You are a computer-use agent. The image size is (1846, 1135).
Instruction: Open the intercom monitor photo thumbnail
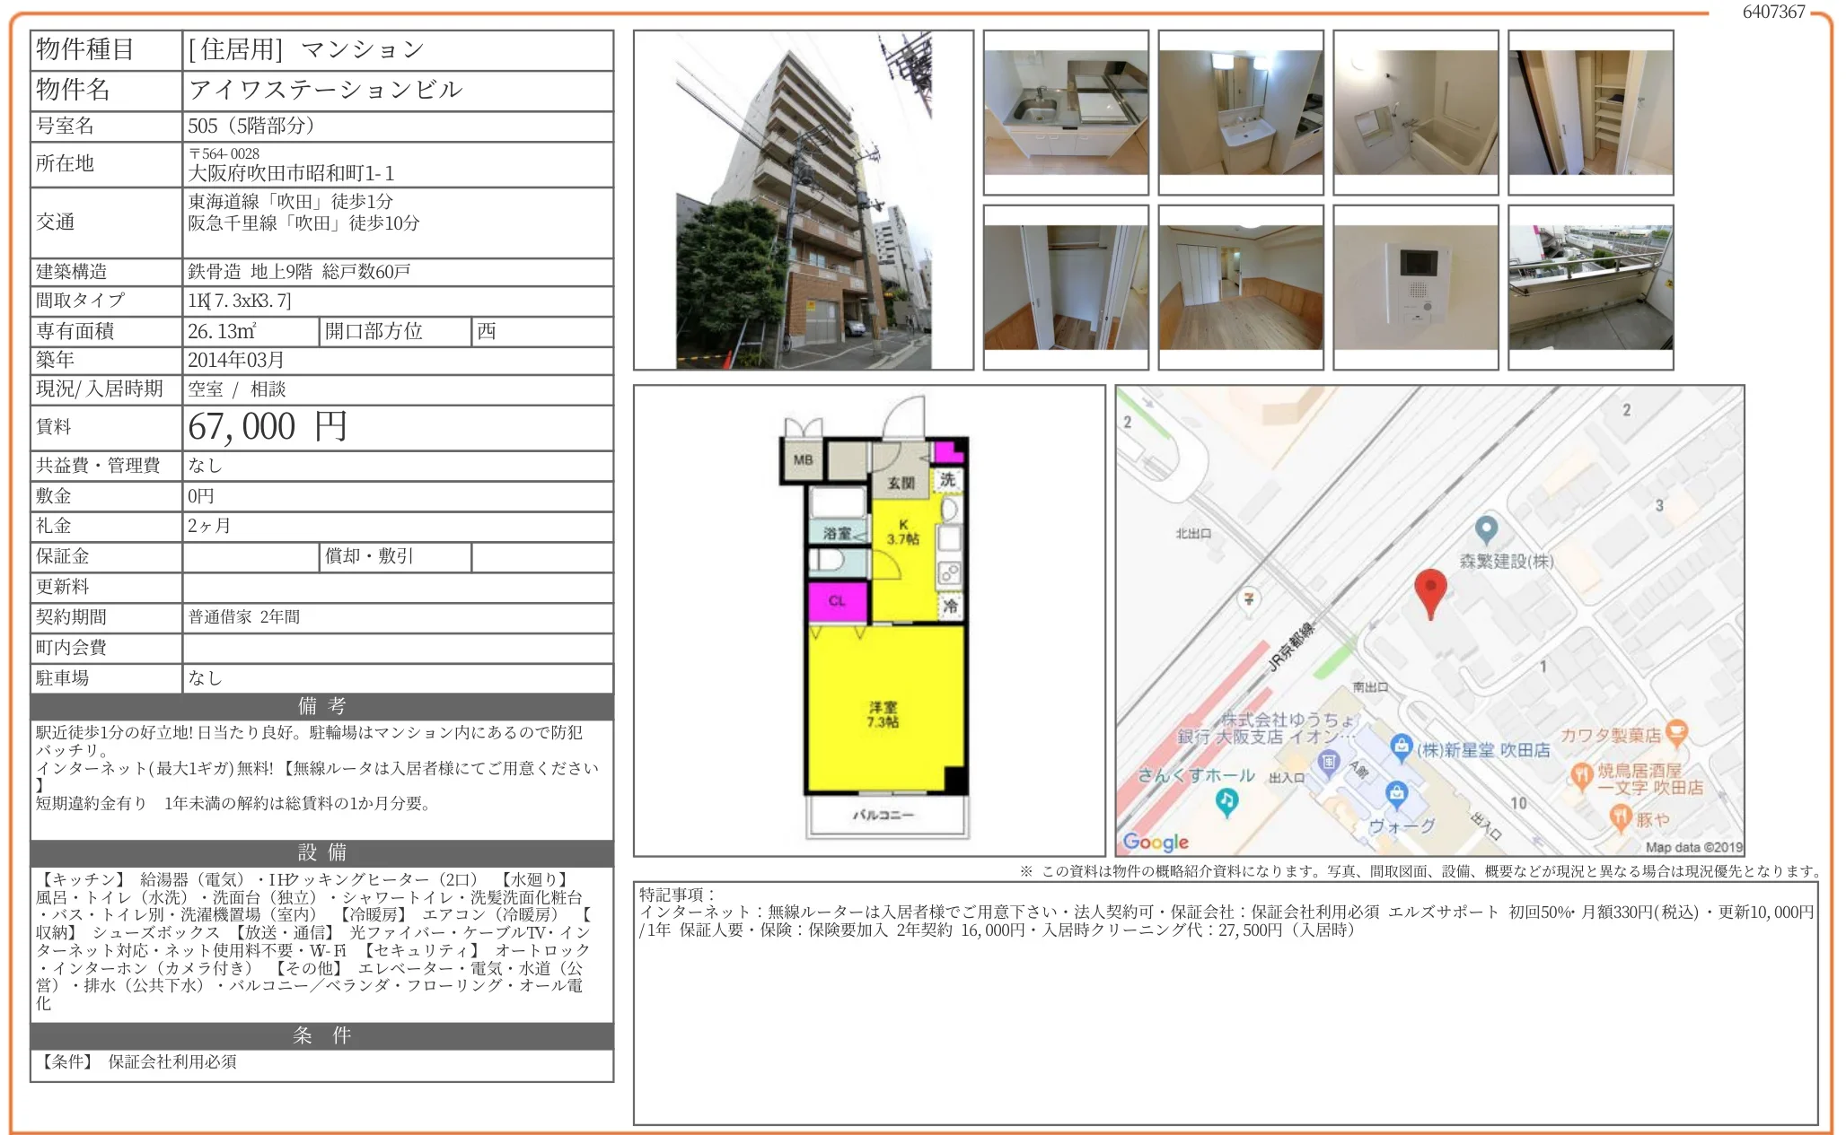point(1416,287)
